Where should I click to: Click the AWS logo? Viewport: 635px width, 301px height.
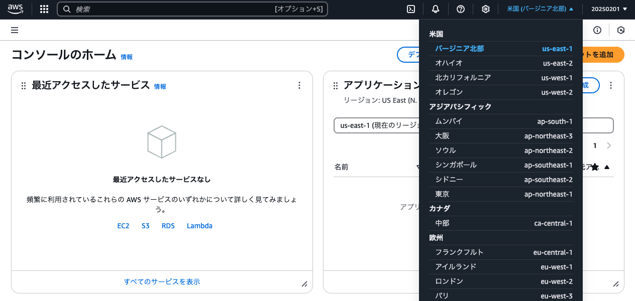(15, 9)
